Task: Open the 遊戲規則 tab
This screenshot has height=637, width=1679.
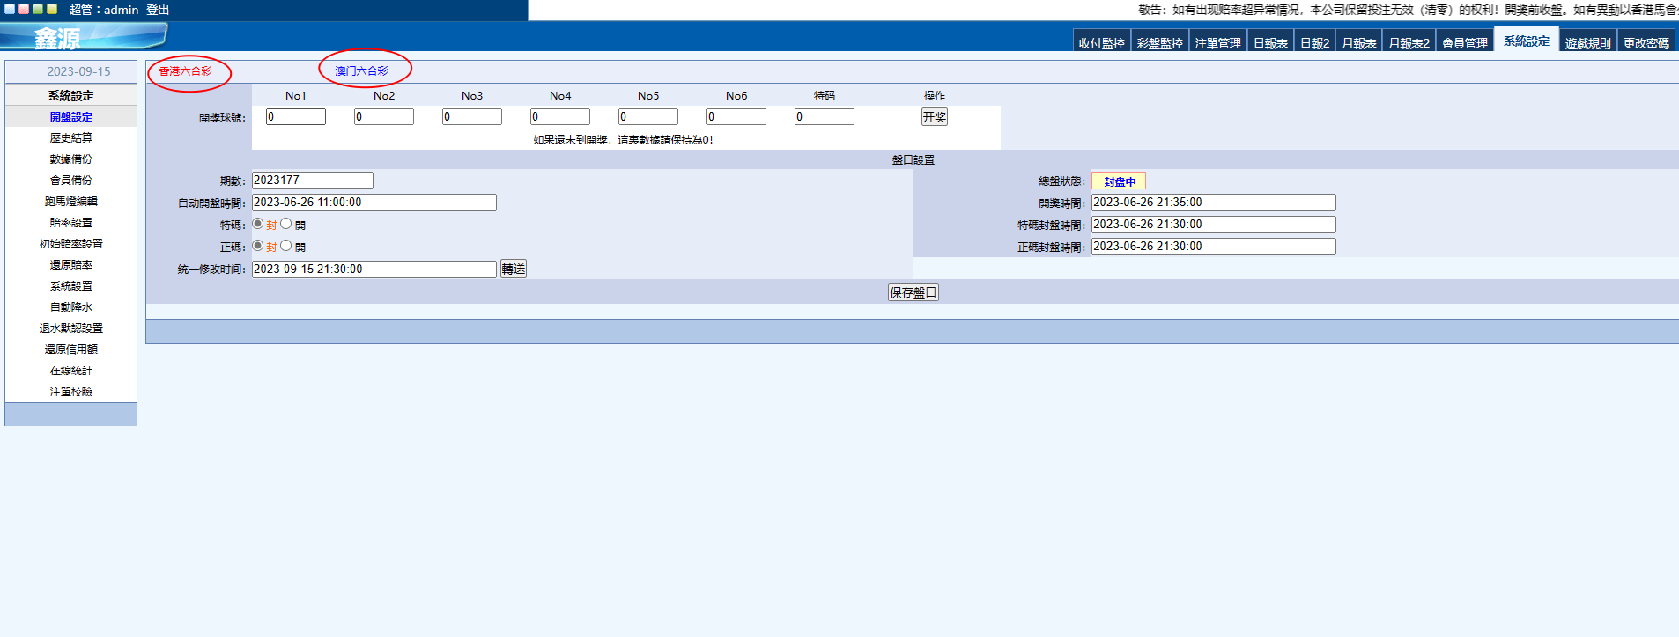Action: [x=1588, y=42]
